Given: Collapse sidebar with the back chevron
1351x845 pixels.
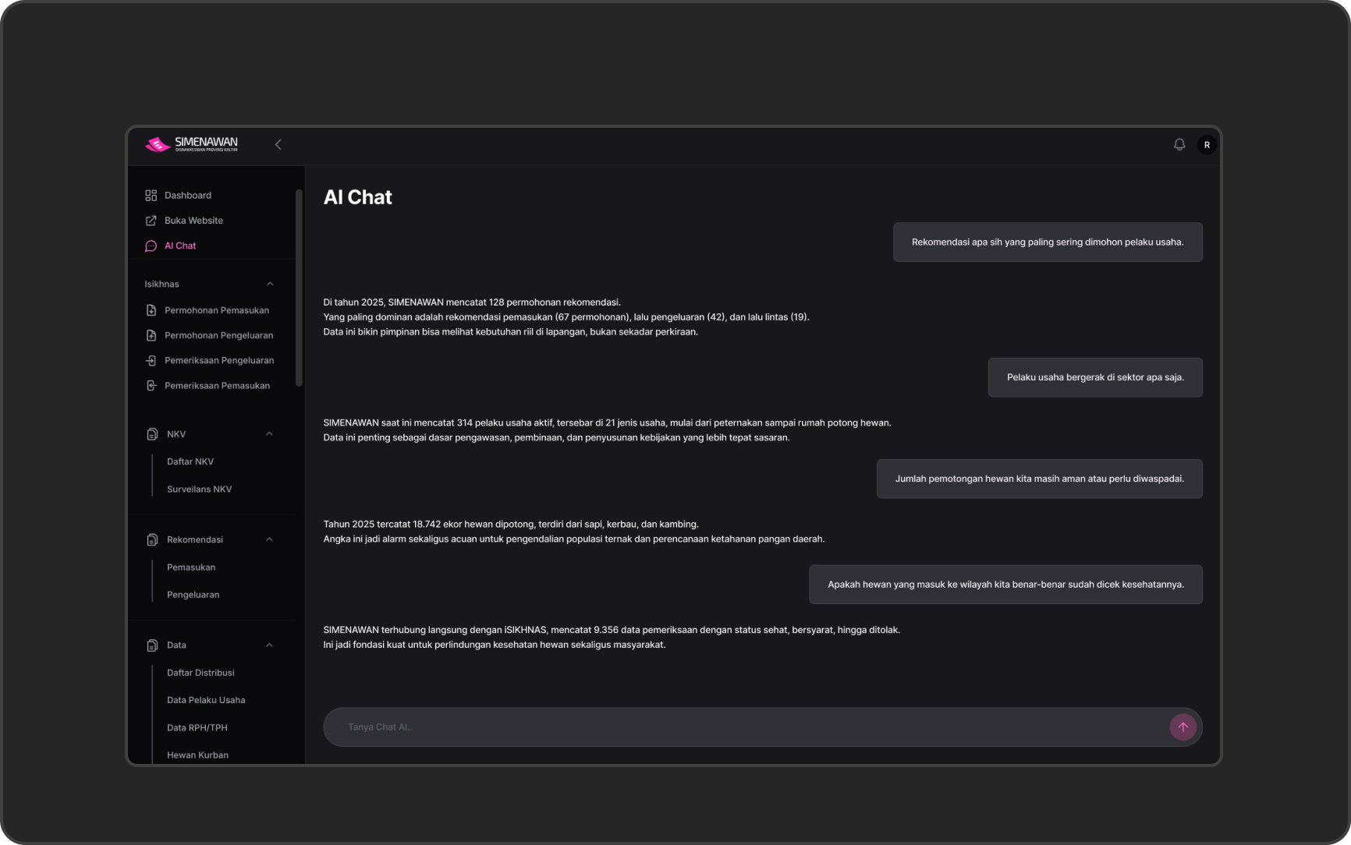Looking at the screenshot, I should point(278,145).
